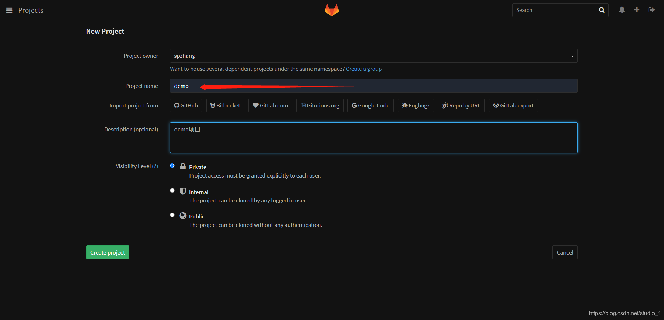
Task: Focus the Project name input field
Action: 374,86
